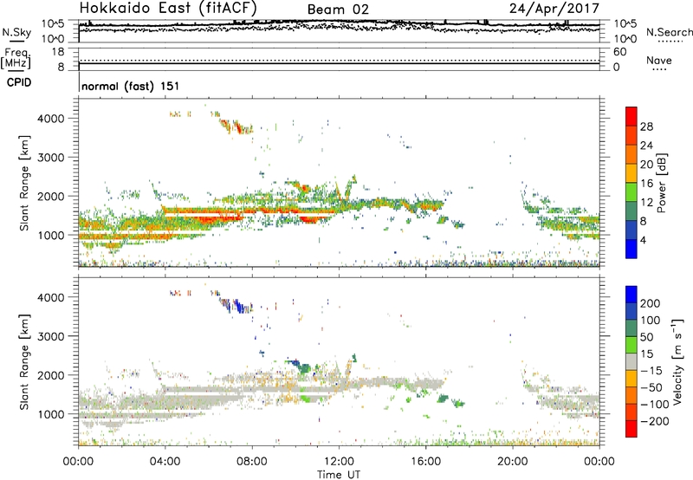The image size is (693, 480).
Task: Click the '20:00' time axis label
Action: (512, 462)
